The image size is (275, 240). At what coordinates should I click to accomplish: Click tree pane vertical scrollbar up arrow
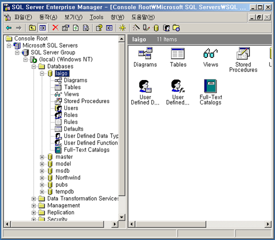121,39
